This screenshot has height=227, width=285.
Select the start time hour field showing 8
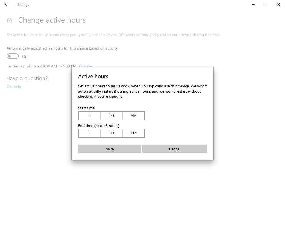tap(89, 115)
